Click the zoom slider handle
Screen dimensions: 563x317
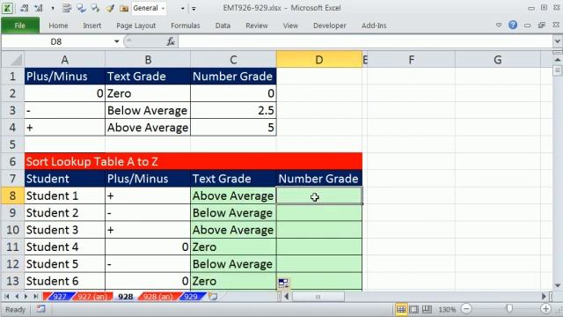pyautogui.click(x=509, y=309)
